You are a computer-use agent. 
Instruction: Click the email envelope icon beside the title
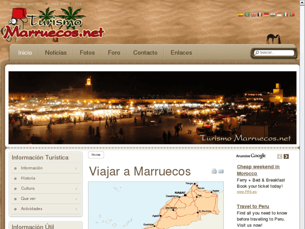(221, 171)
